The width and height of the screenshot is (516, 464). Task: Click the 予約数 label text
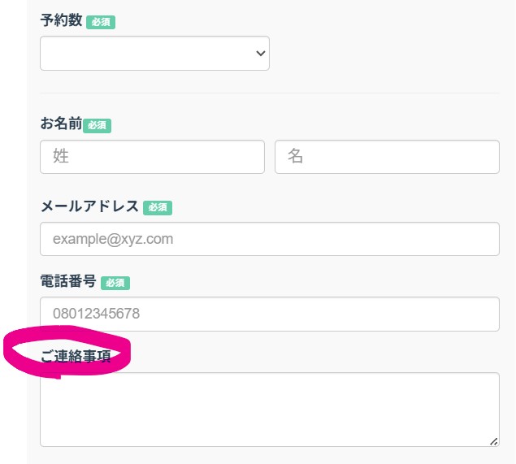[x=61, y=20]
